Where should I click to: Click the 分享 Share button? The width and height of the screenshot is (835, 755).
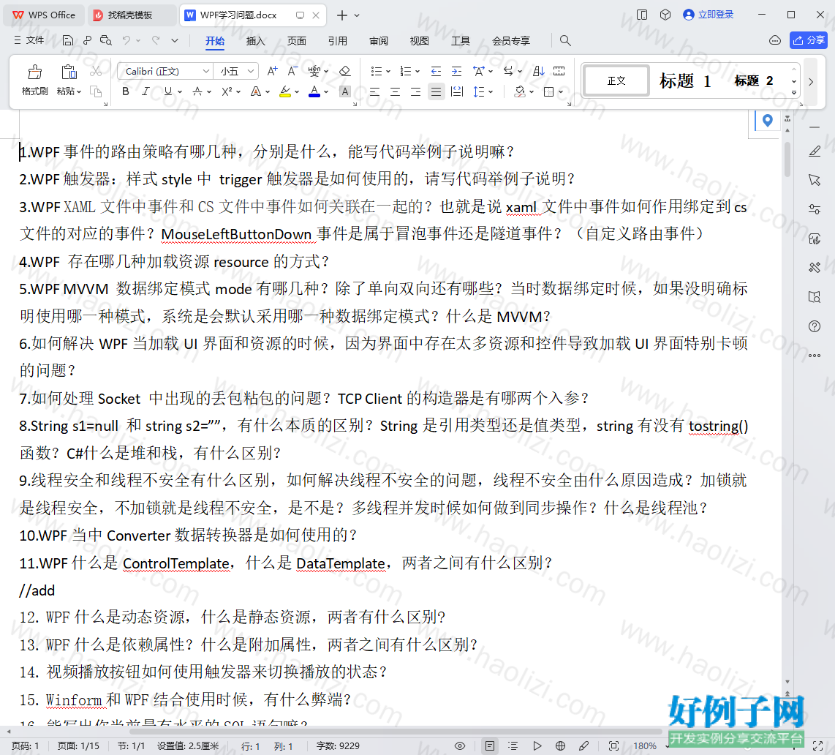click(x=809, y=40)
